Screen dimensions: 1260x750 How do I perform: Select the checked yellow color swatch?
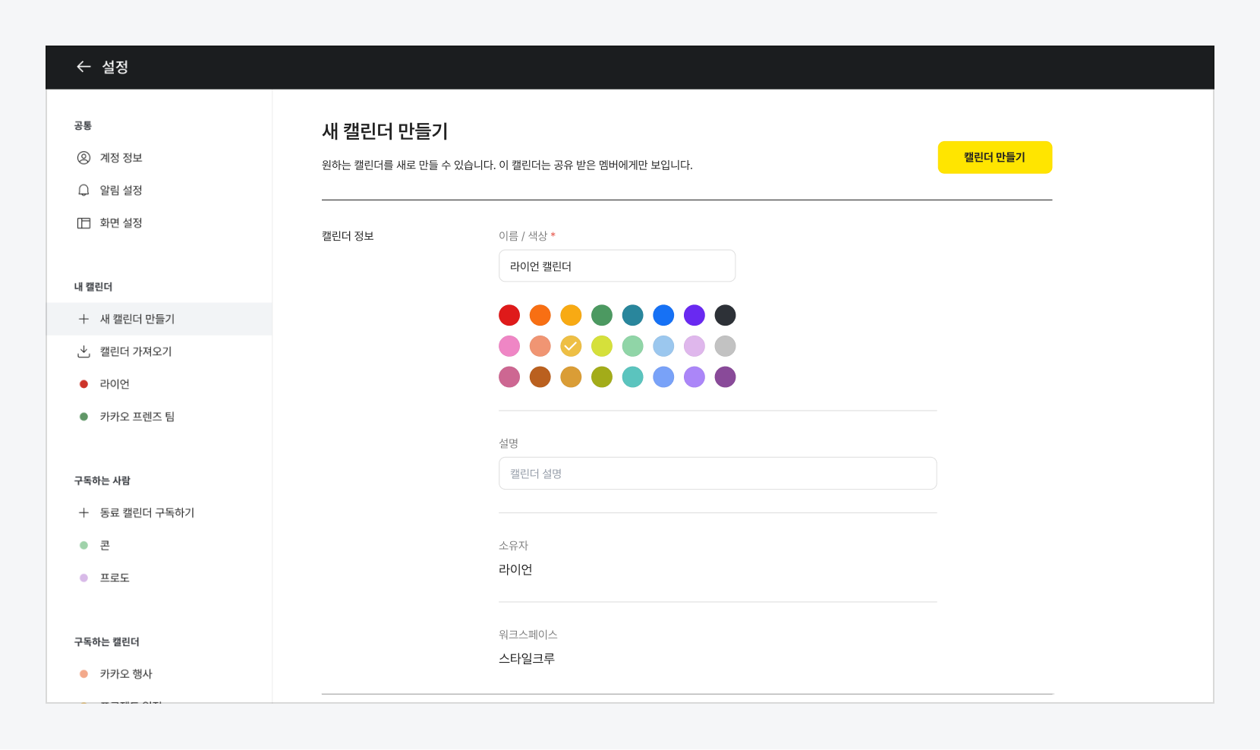pos(571,346)
